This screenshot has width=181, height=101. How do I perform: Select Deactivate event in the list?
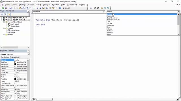pos(142,25)
